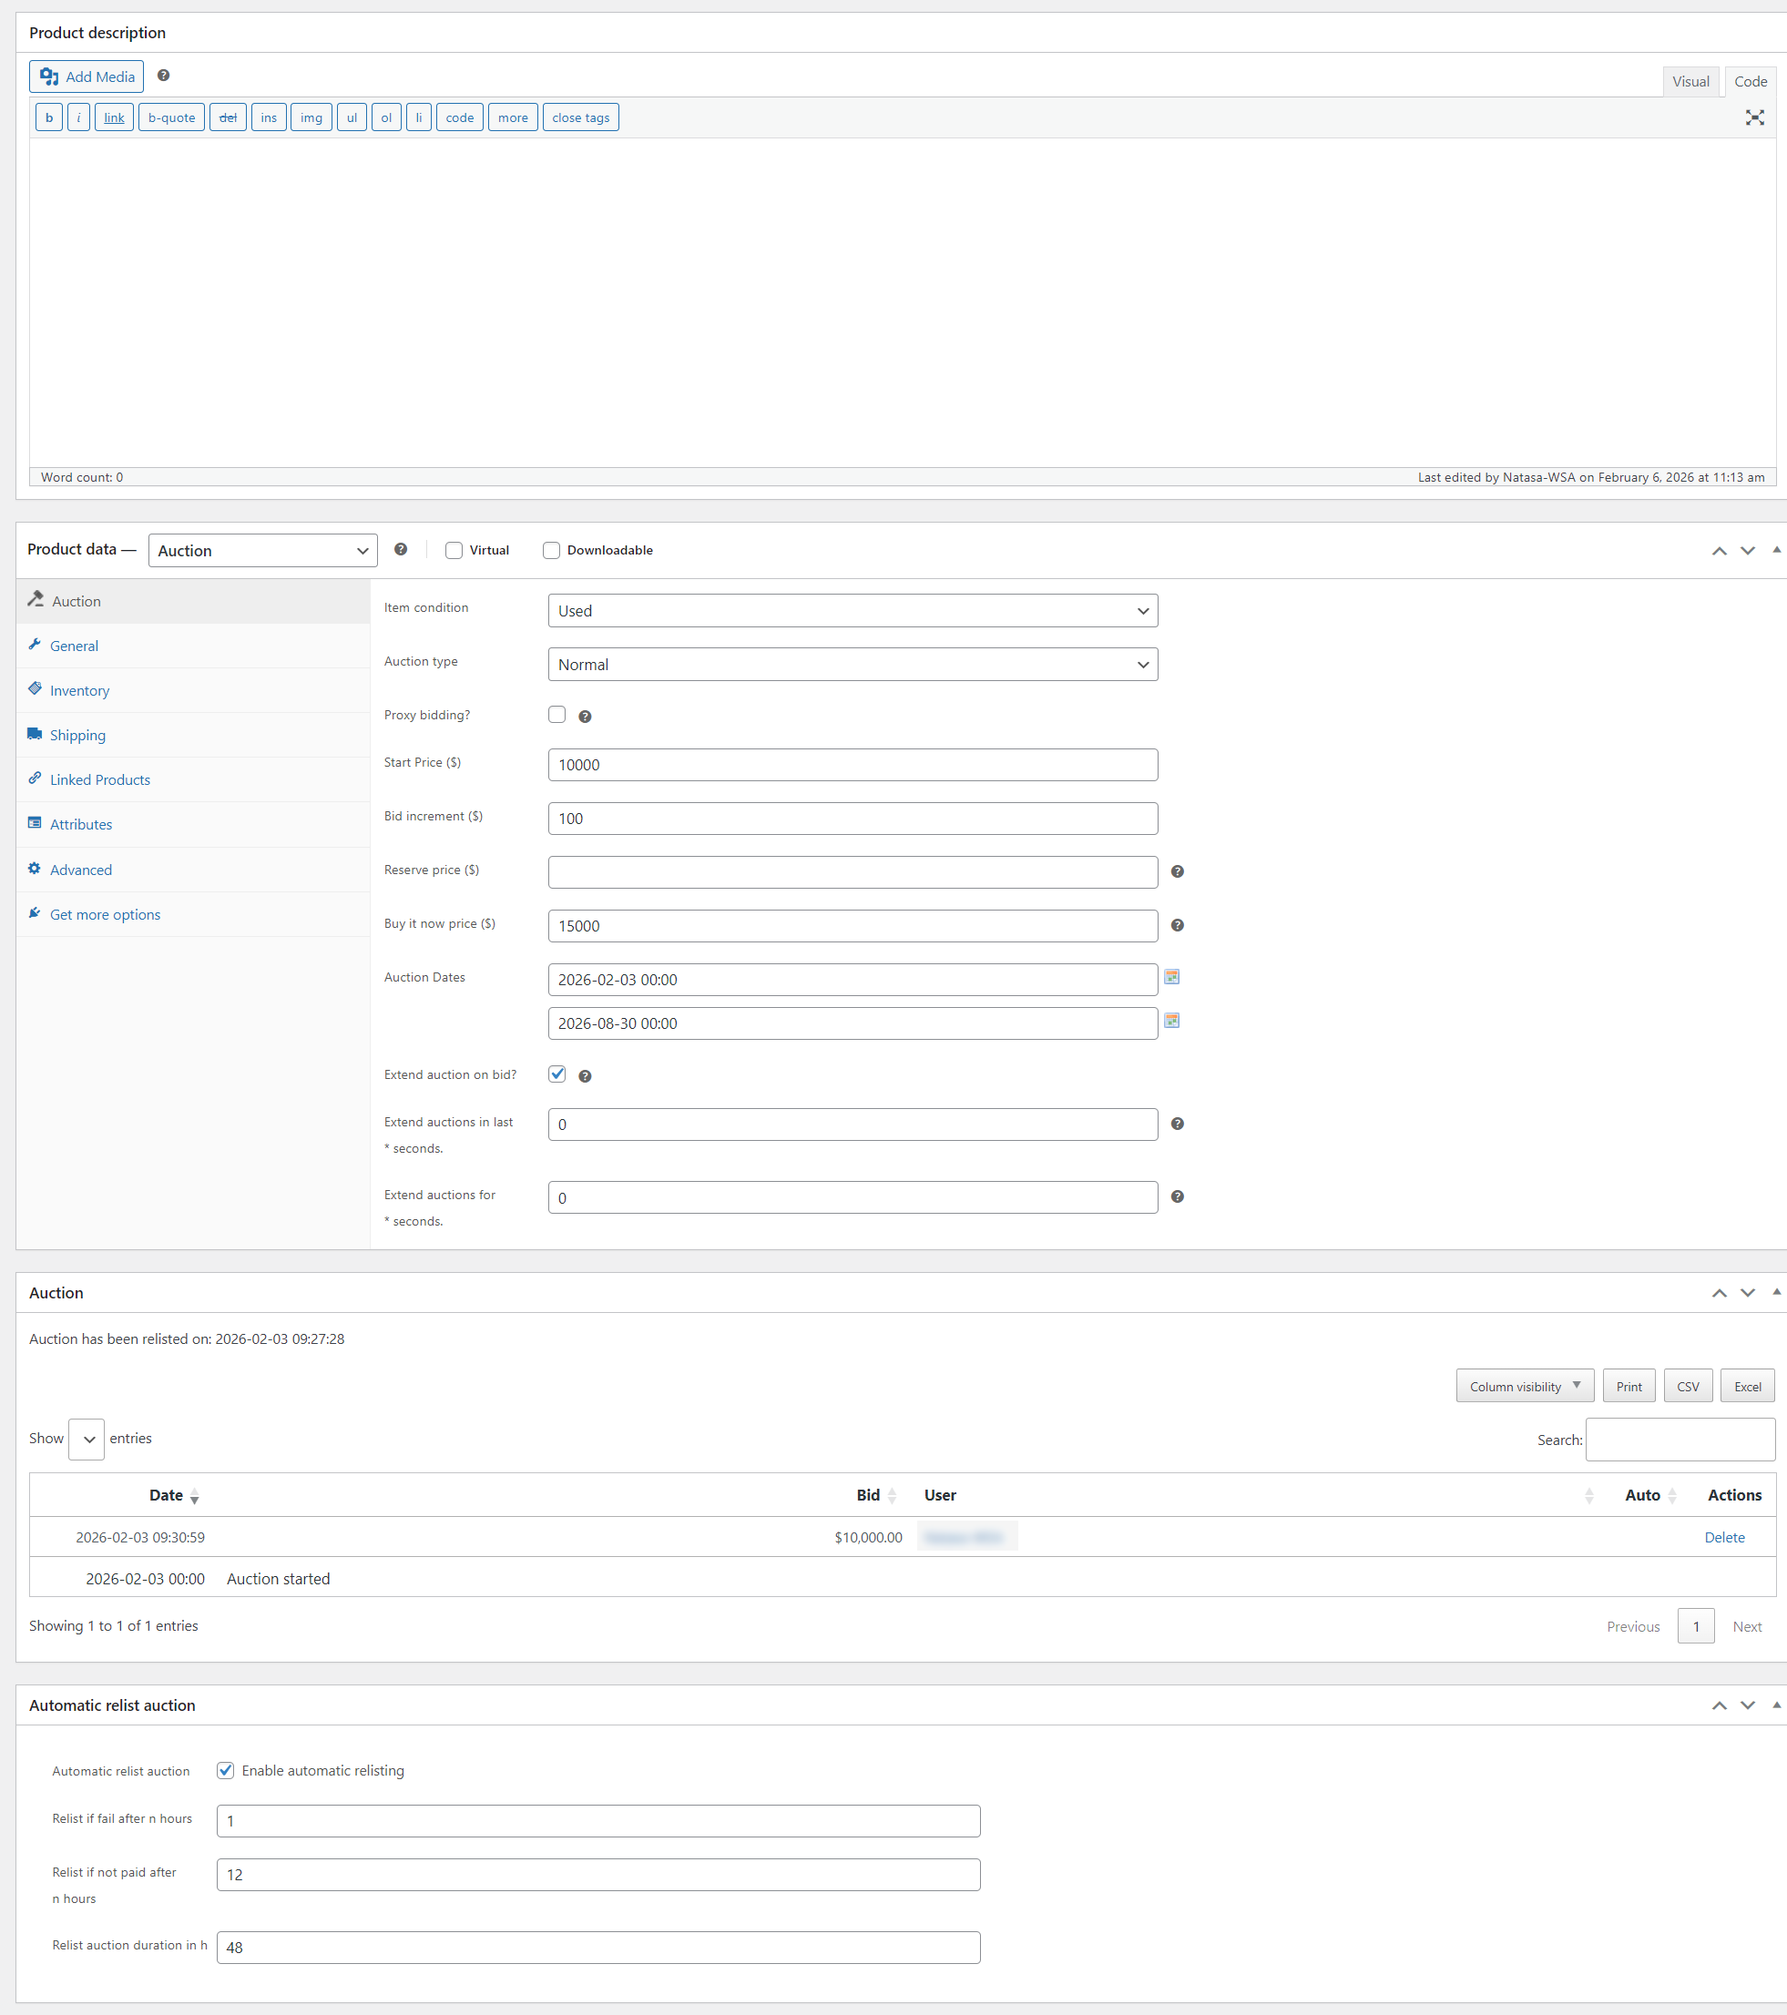1787x2015 pixels.
Task: Uncheck Enable automatic relisting
Action: pyautogui.click(x=226, y=1770)
